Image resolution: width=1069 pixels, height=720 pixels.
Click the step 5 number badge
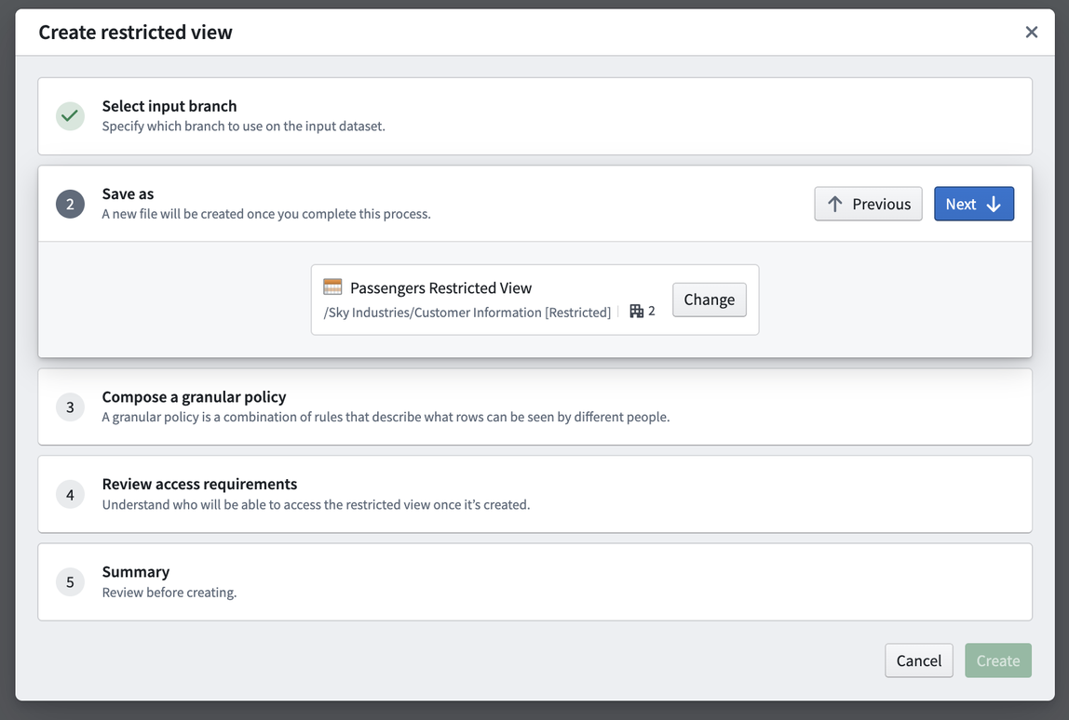pyautogui.click(x=70, y=581)
